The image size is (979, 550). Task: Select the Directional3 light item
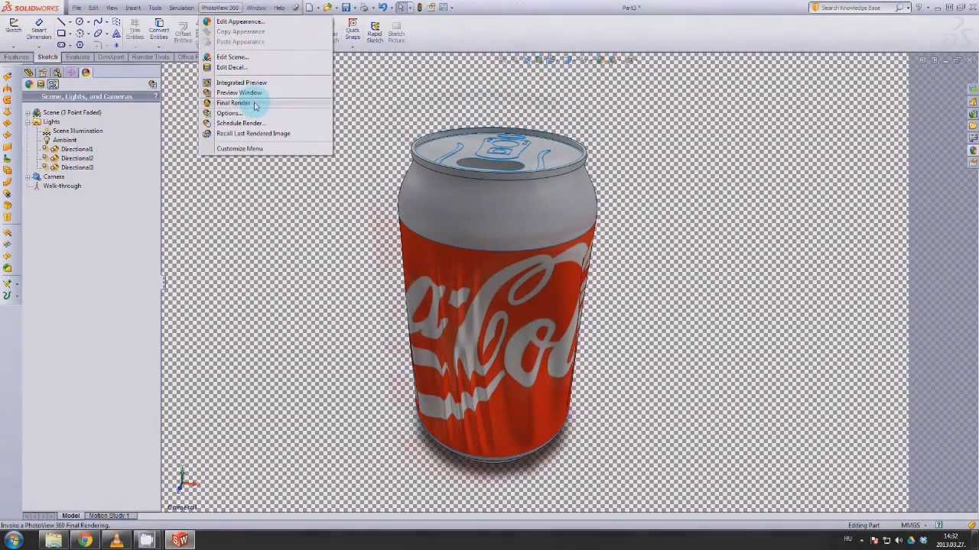point(76,167)
